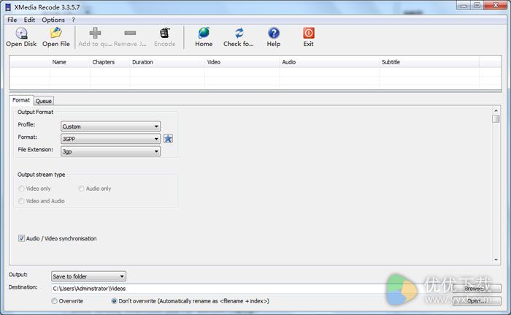Open the Home globe icon
The height and width of the screenshot is (315, 511).
tap(204, 33)
